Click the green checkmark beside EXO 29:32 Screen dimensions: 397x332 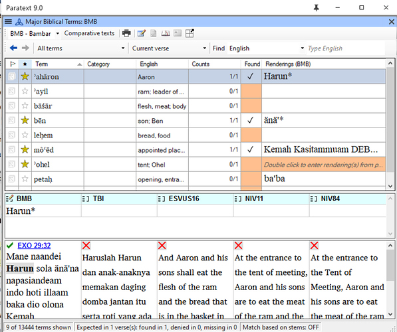10,245
